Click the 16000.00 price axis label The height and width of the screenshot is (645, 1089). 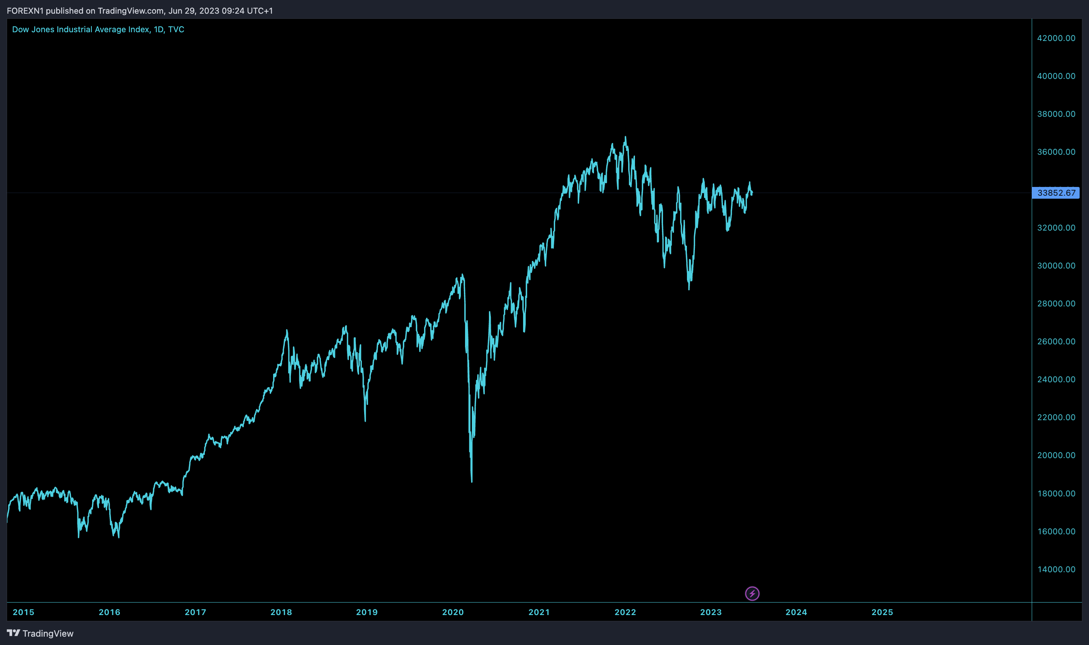click(x=1056, y=531)
